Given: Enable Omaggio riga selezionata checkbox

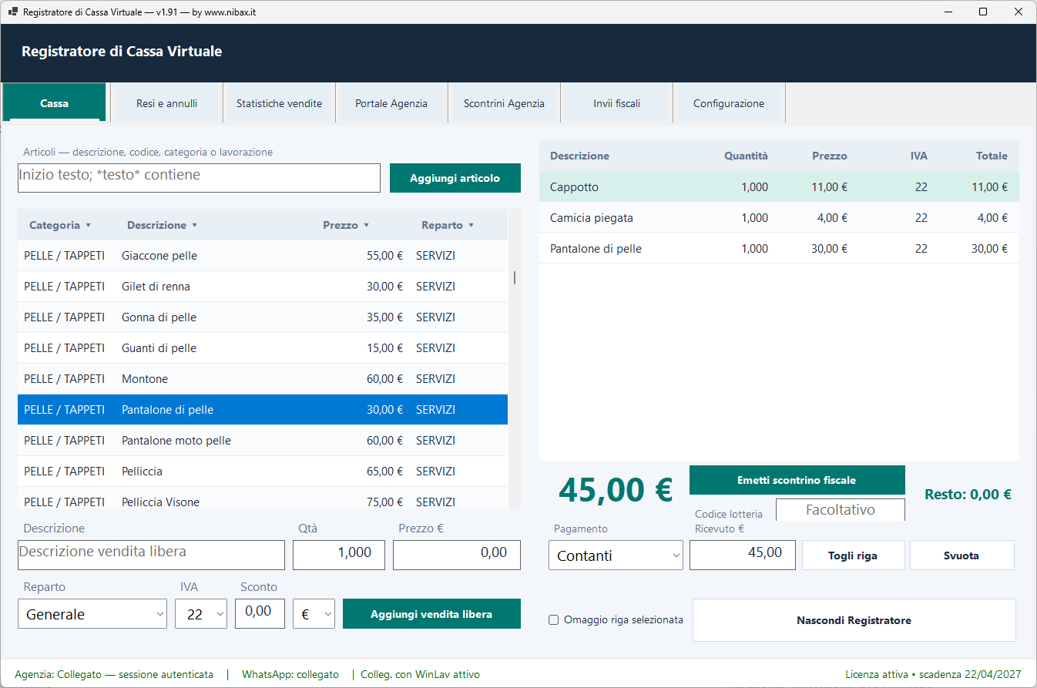Looking at the screenshot, I should (553, 620).
